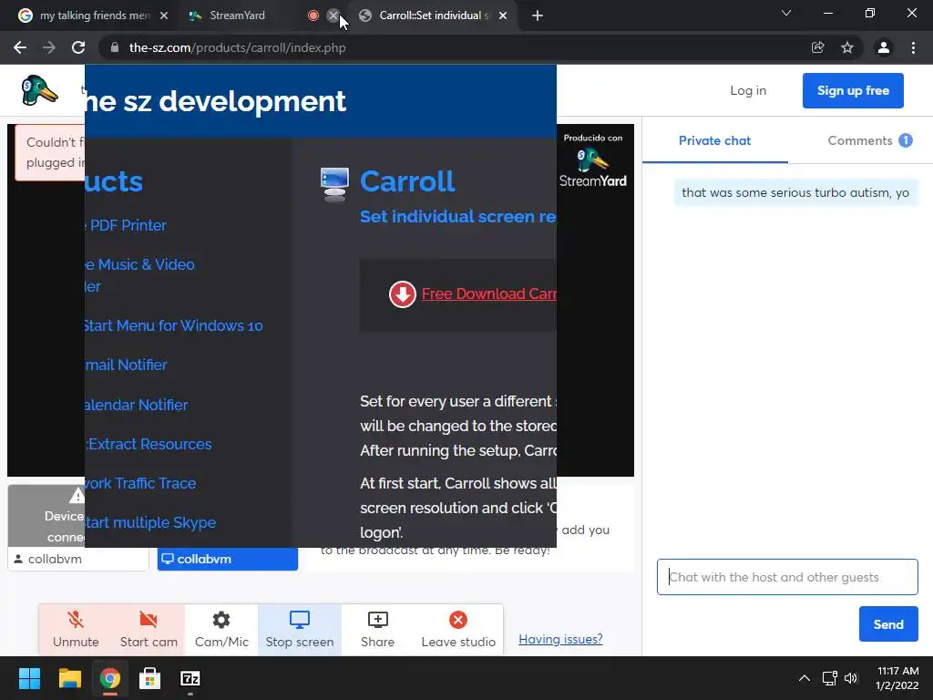This screenshot has width=933, height=700.
Task: Open the Extract Resources product link
Action: (149, 444)
